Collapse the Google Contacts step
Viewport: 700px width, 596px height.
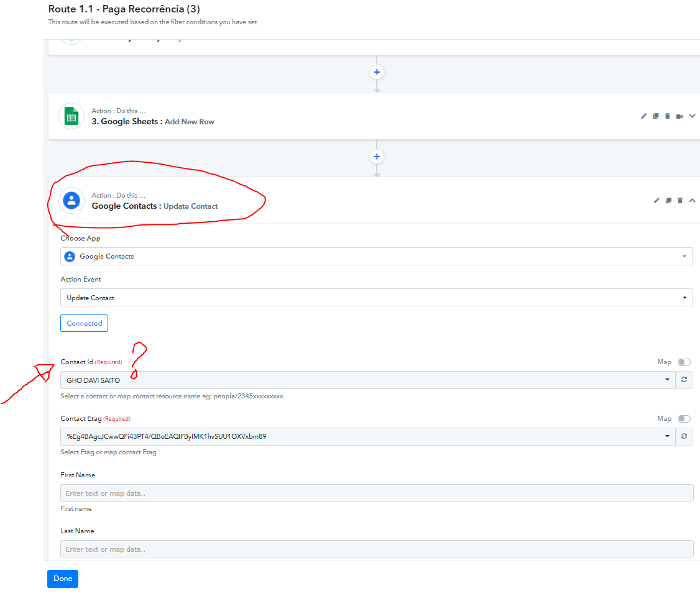[692, 201]
